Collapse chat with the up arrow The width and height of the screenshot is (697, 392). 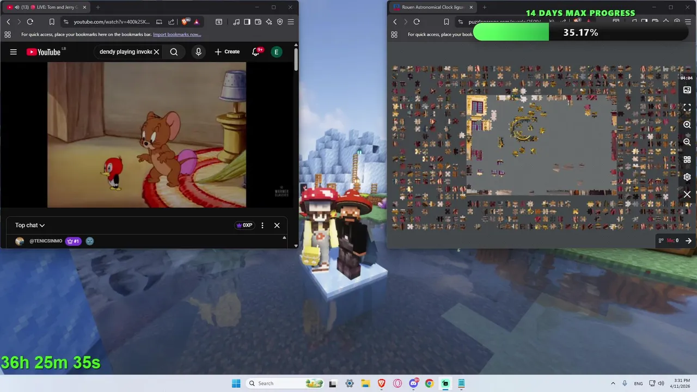coord(284,238)
